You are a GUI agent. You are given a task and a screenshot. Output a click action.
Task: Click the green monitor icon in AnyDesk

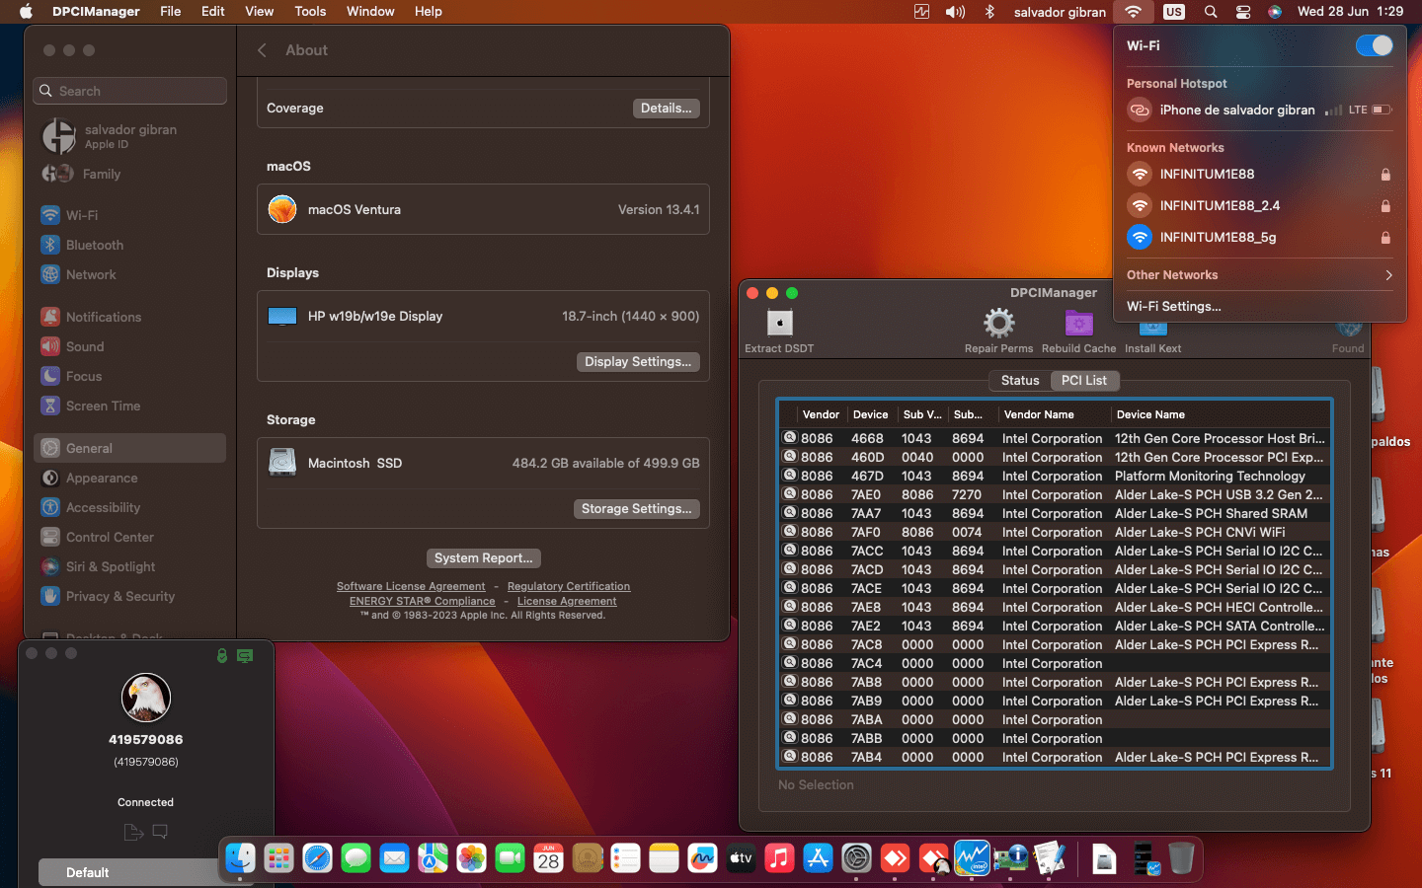tap(245, 655)
